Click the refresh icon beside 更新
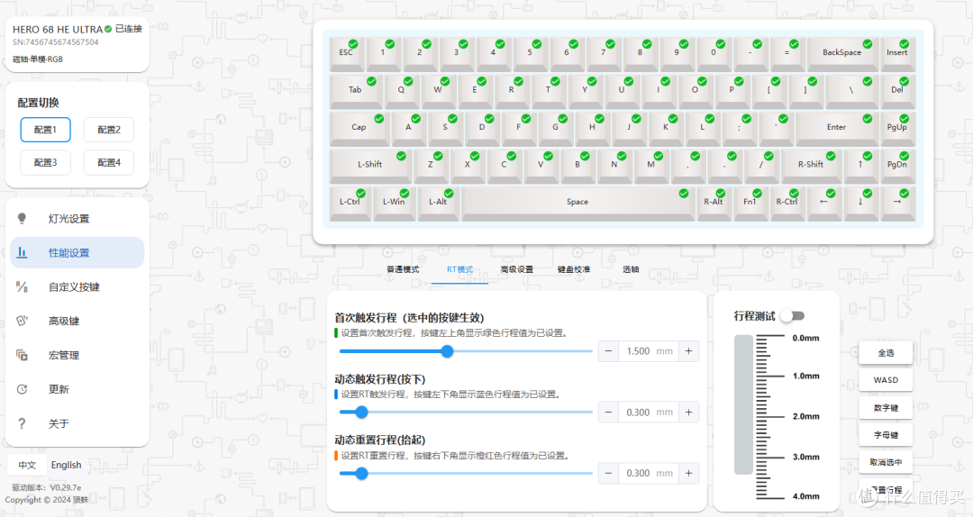The height and width of the screenshot is (517, 973). [22, 389]
